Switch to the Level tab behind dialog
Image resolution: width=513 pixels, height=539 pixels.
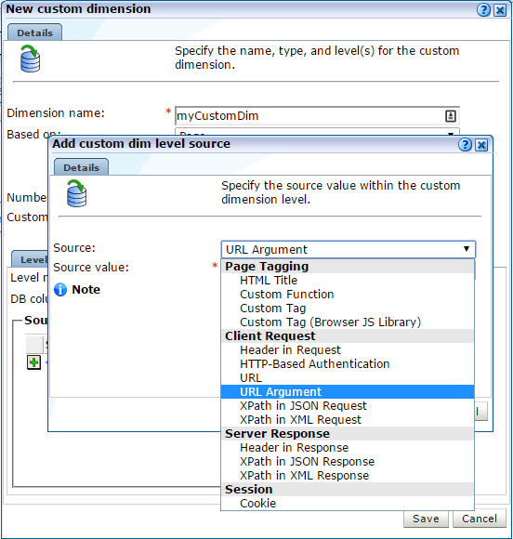31,259
